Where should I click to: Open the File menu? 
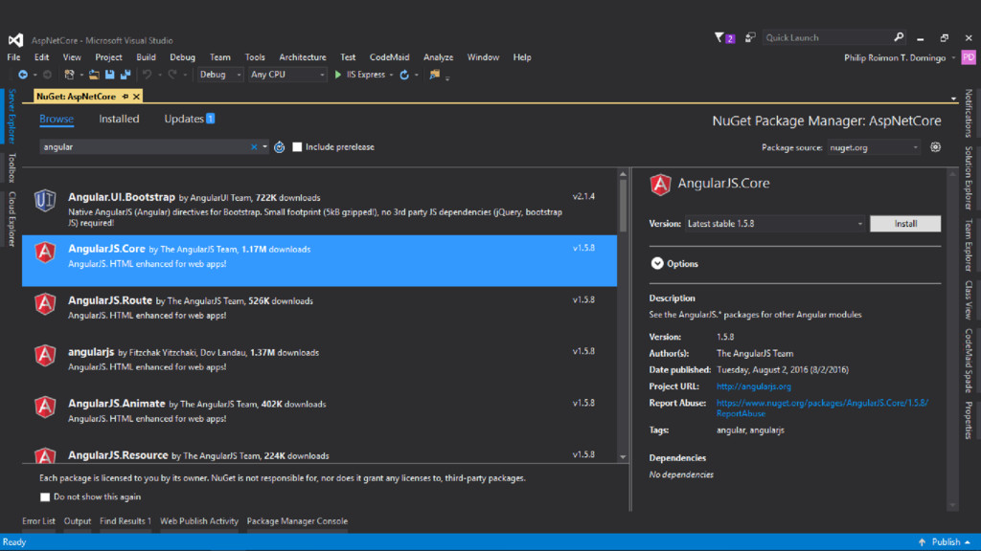pos(13,56)
